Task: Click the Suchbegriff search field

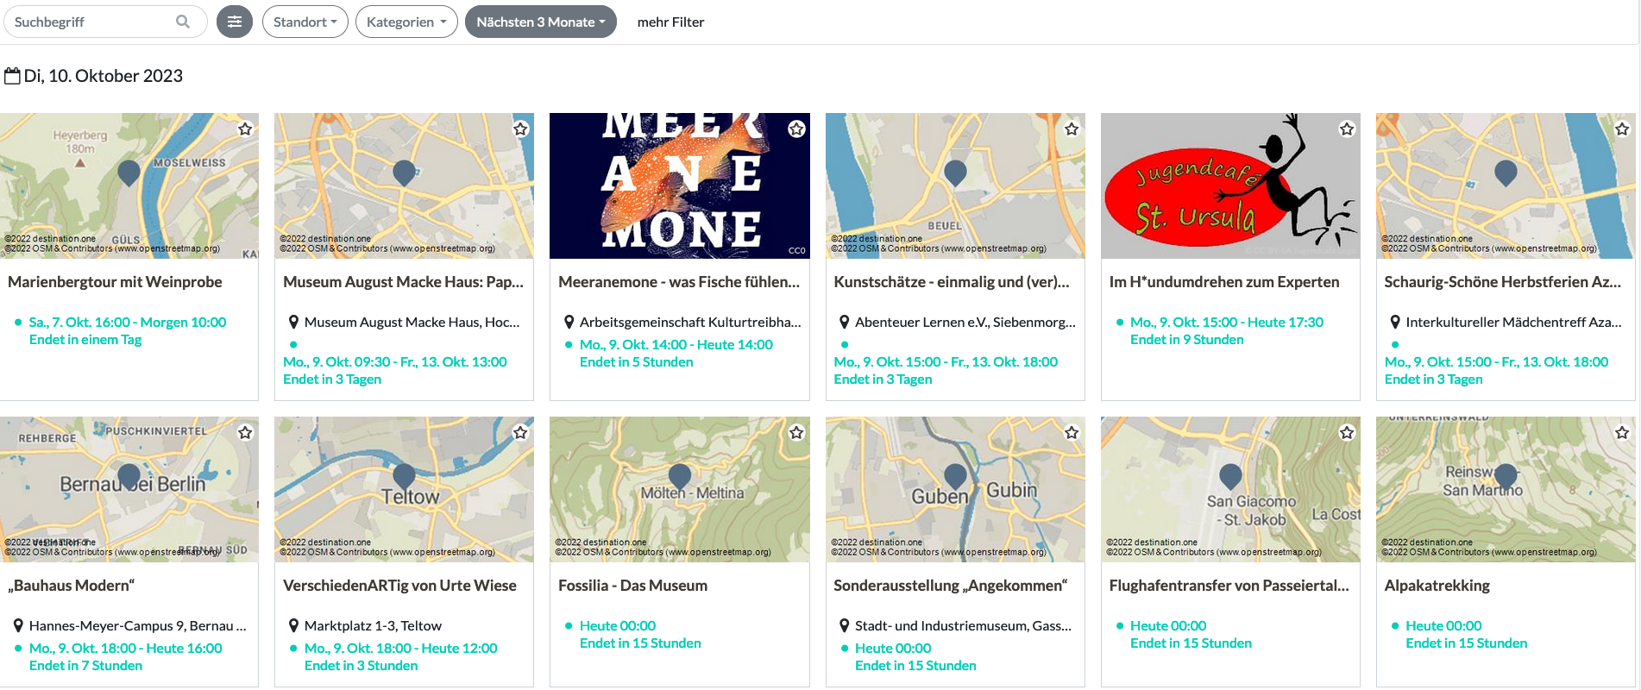Action: [x=91, y=22]
